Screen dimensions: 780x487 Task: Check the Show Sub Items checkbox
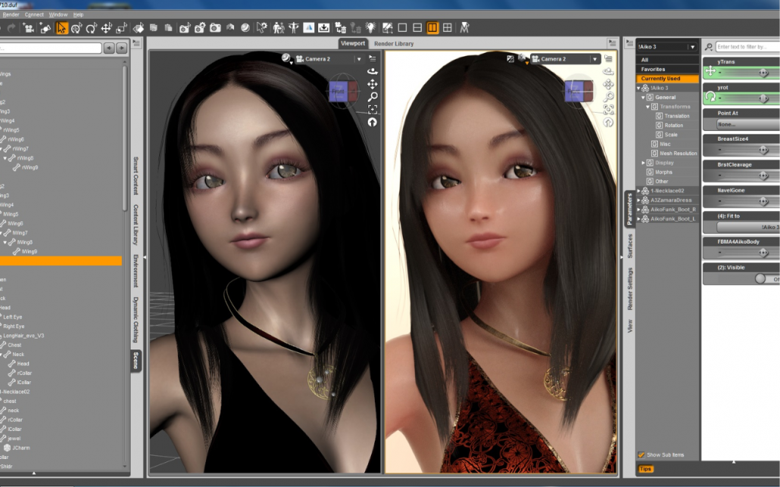point(641,454)
